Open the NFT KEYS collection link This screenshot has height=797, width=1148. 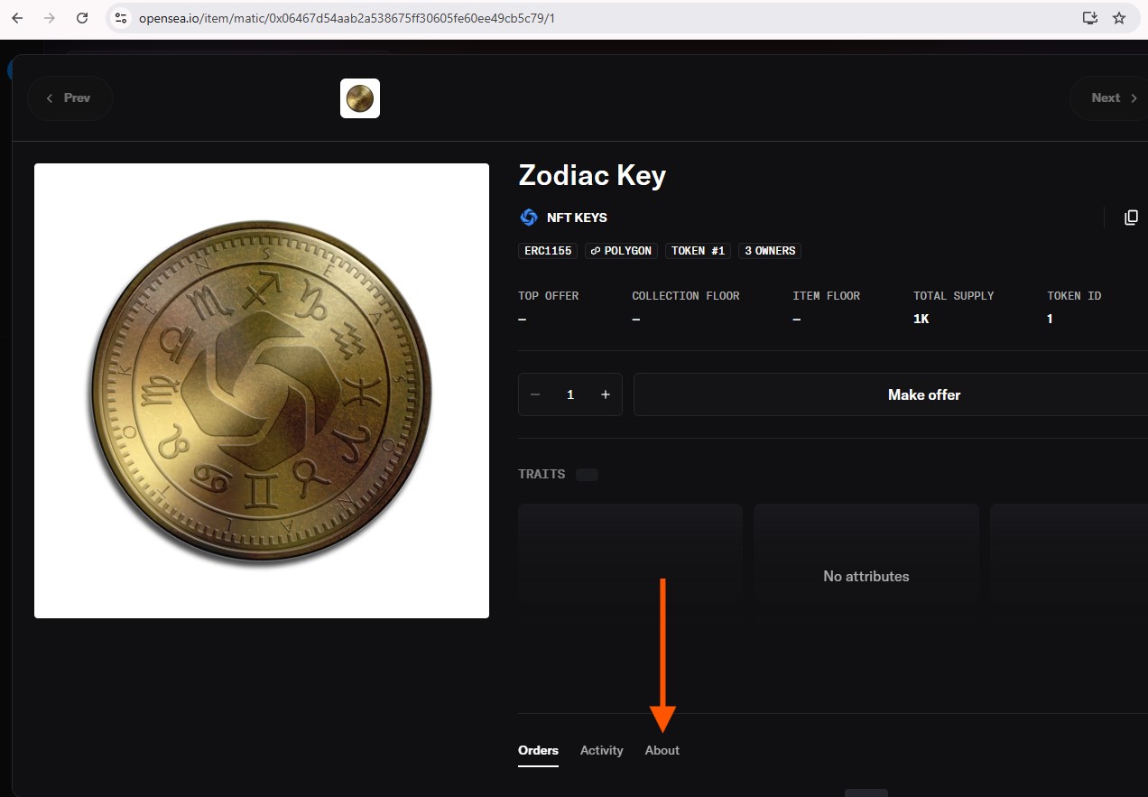click(x=577, y=218)
